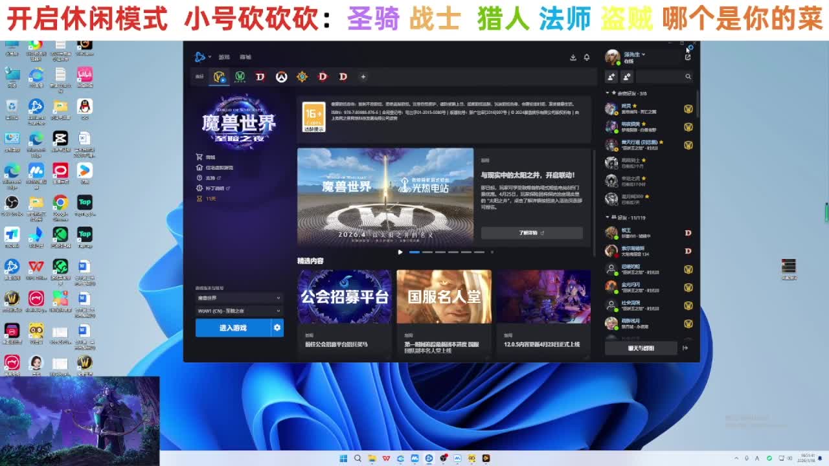Click the plus icon to add game

[363, 77]
